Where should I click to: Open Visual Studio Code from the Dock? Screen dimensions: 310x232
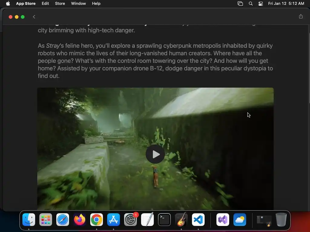point(198,220)
